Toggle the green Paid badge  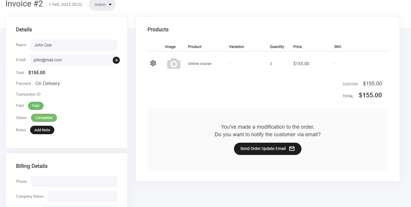(x=36, y=106)
